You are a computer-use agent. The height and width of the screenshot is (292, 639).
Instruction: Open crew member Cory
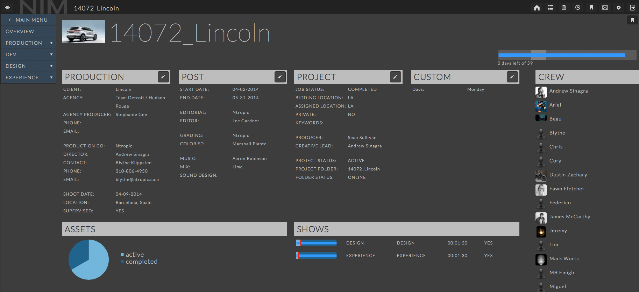pyautogui.click(x=555, y=161)
